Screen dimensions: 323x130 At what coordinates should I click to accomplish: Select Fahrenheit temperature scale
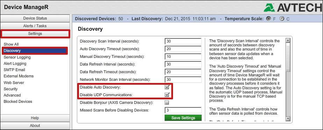pyautogui.click(x=268, y=19)
